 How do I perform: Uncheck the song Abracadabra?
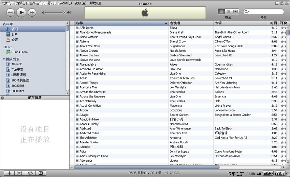pos(77,65)
